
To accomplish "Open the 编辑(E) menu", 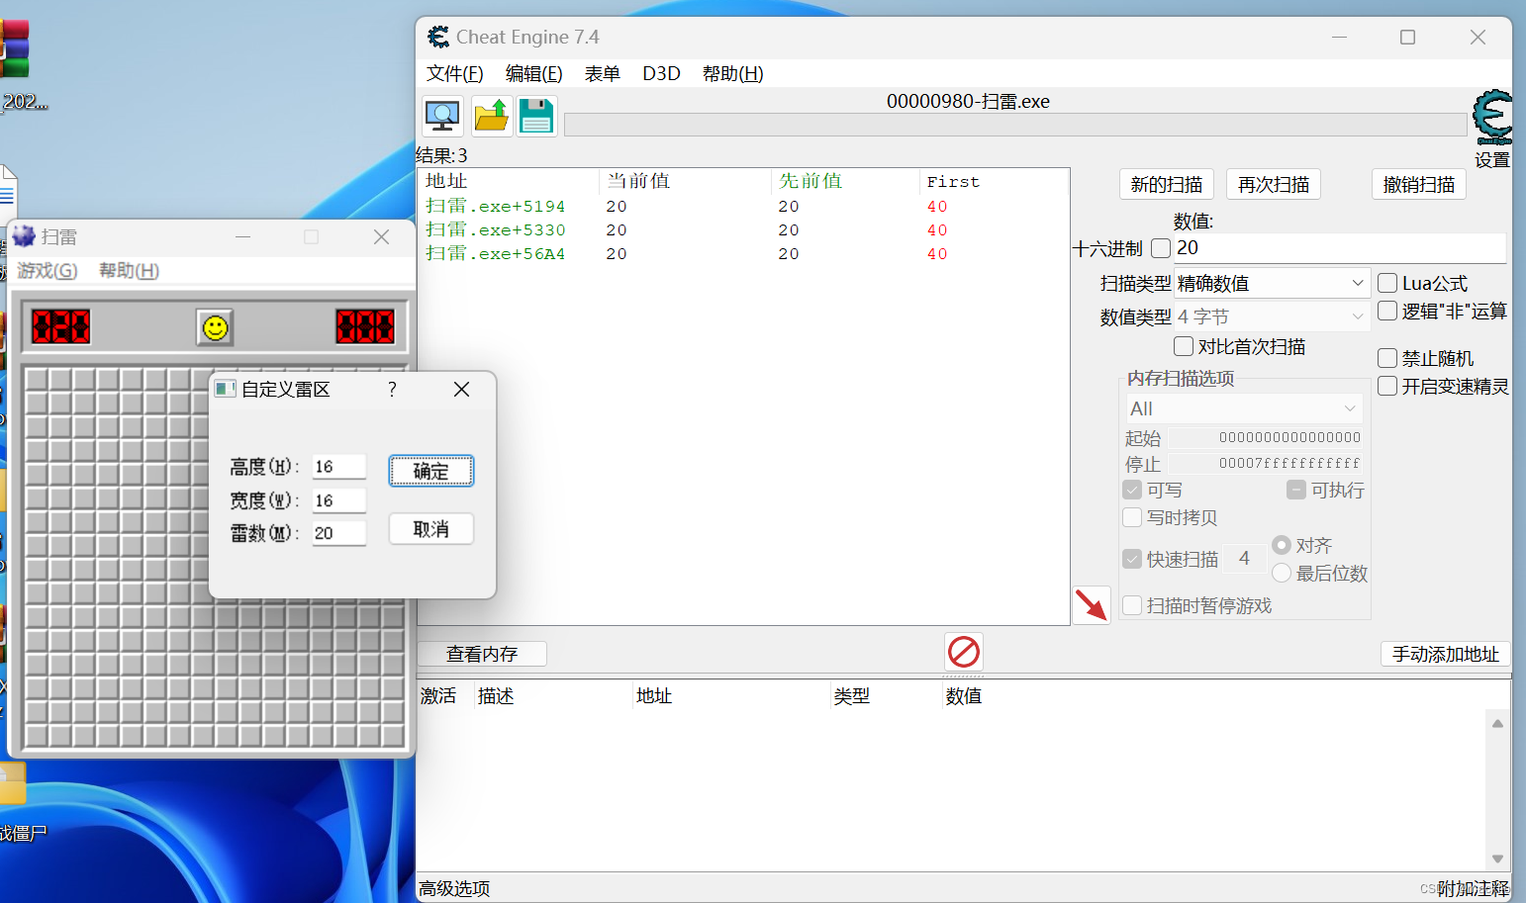I will pyautogui.click(x=533, y=73).
